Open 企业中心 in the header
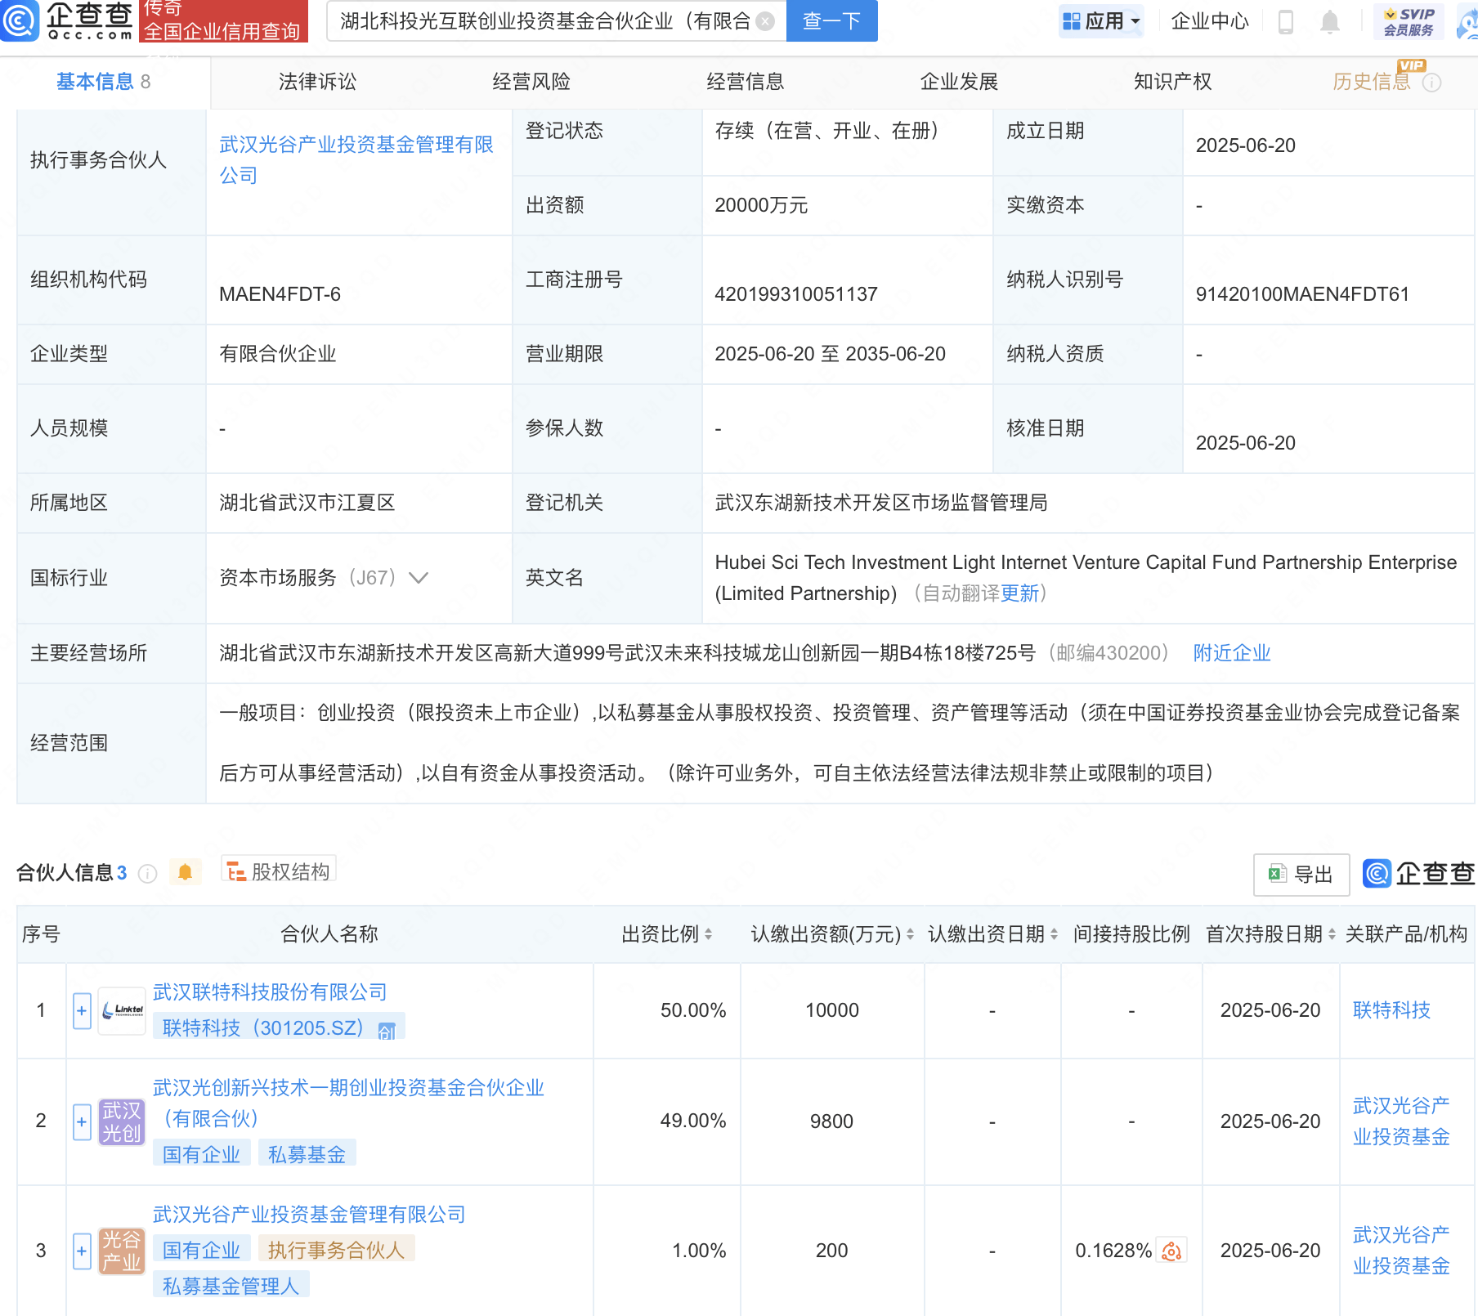Image resolution: width=1478 pixels, height=1316 pixels. (x=1210, y=21)
